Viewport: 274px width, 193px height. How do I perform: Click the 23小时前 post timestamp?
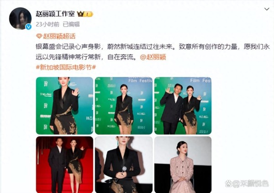coord(47,24)
